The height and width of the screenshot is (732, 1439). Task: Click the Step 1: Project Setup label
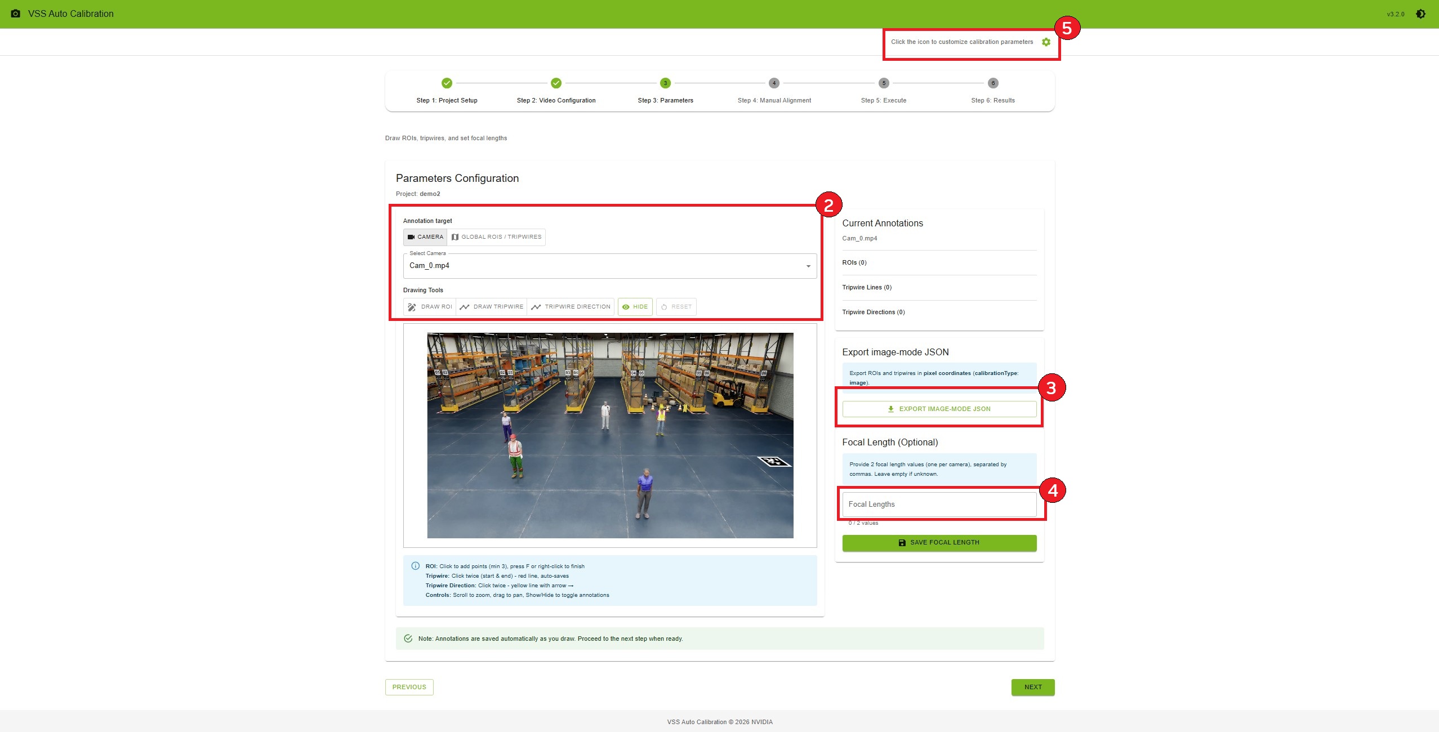click(447, 101)
